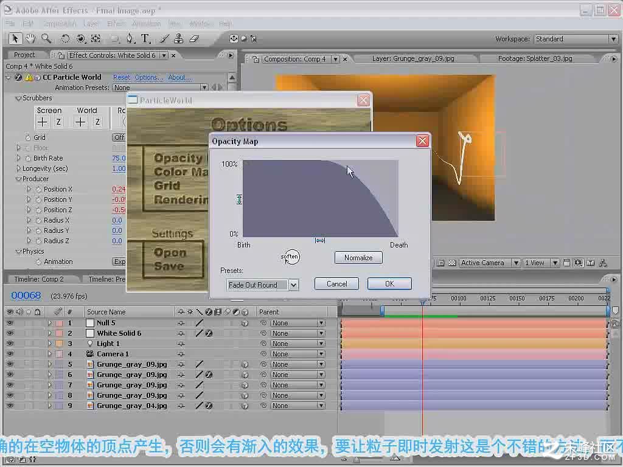The image size is (623, 467).
Task: Cancel the Opacity Map dialog
Action: (x=336, y=284)
